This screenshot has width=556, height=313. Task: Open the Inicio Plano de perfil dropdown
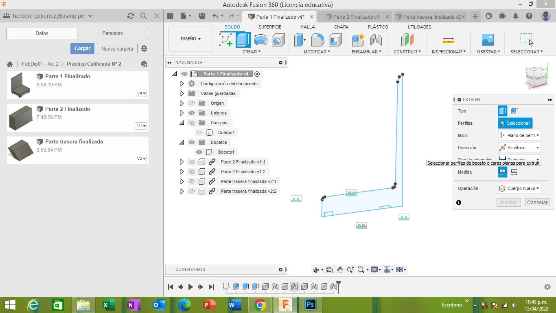(519, 135)
